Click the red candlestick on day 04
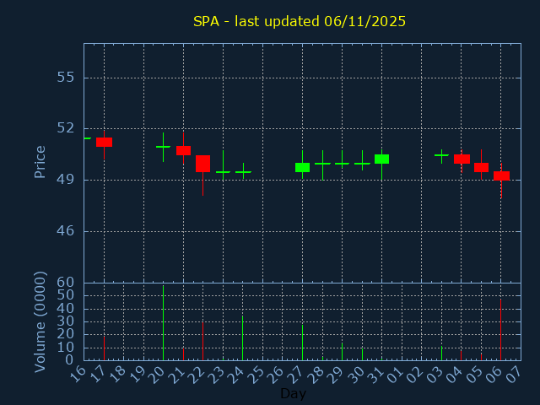 462,159
